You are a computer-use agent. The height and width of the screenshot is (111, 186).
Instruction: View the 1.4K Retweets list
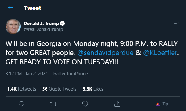click(x=21, y=89)
